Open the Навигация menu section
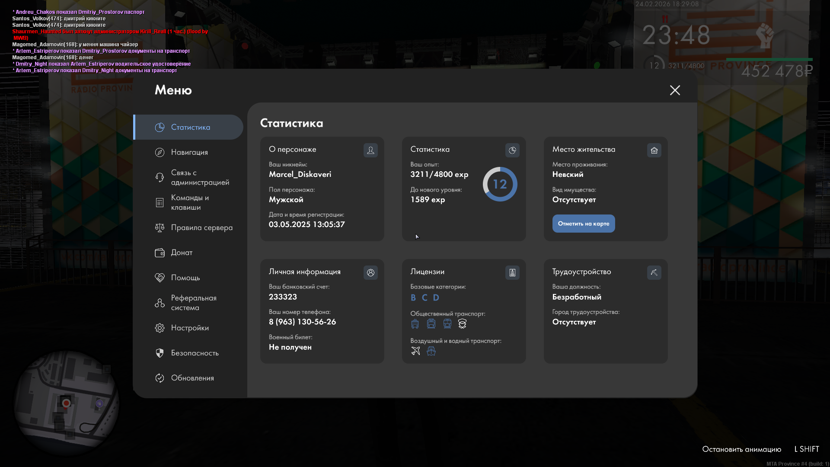This screenshot has width=830, height=467. click(189, 152)
